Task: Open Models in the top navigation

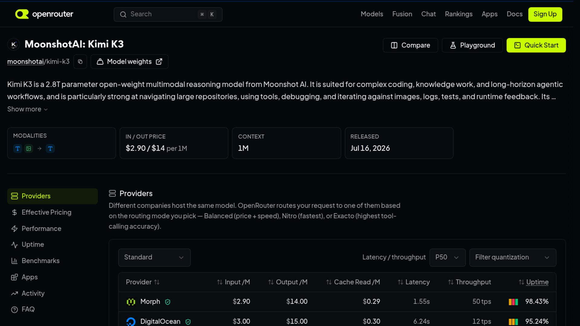Action: (372, 14)
